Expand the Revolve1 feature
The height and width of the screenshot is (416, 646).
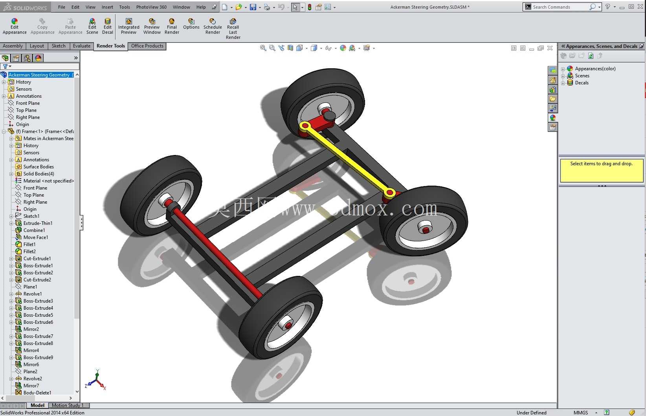pyautogui.click(x=11, y=294)
